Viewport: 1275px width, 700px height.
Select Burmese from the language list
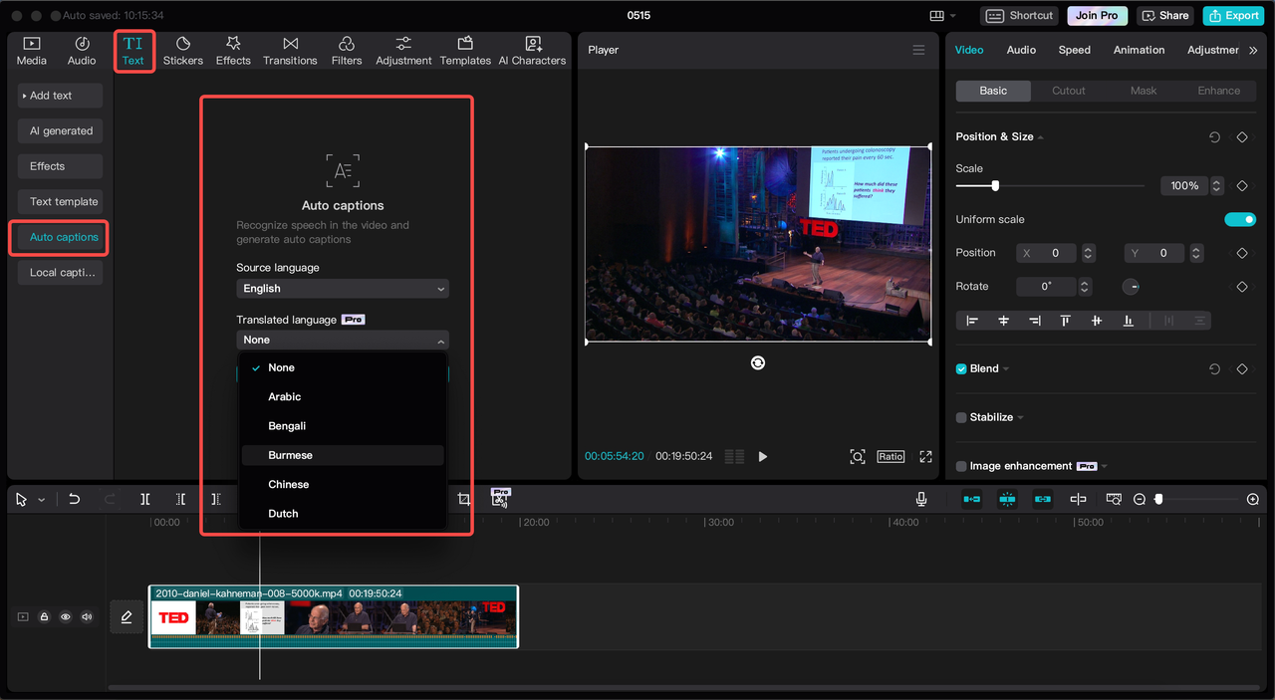tap(290, 455)
